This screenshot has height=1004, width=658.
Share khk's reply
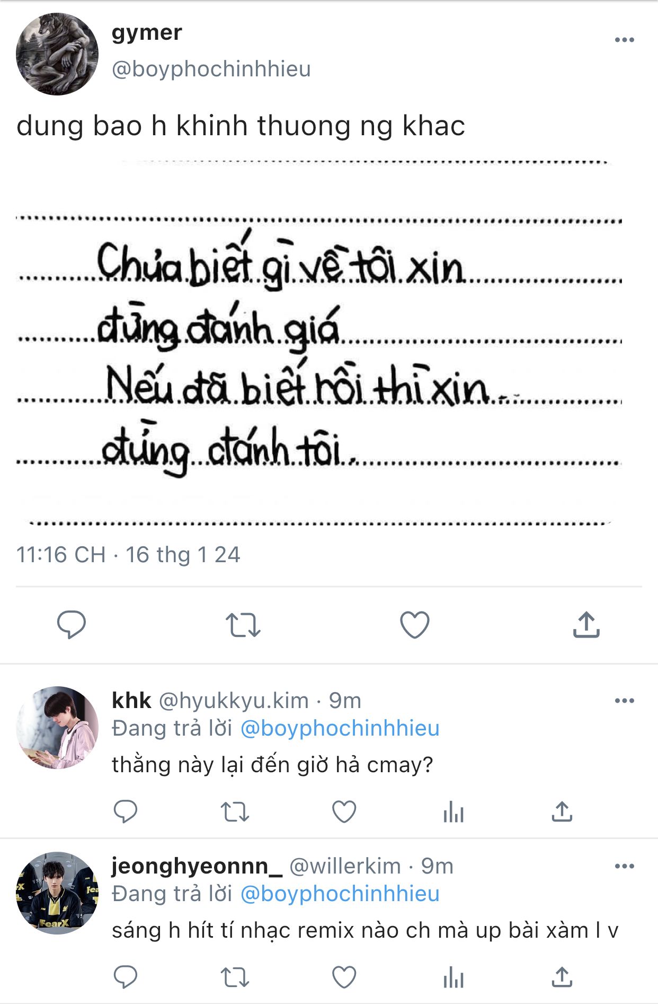pos(562,811)
